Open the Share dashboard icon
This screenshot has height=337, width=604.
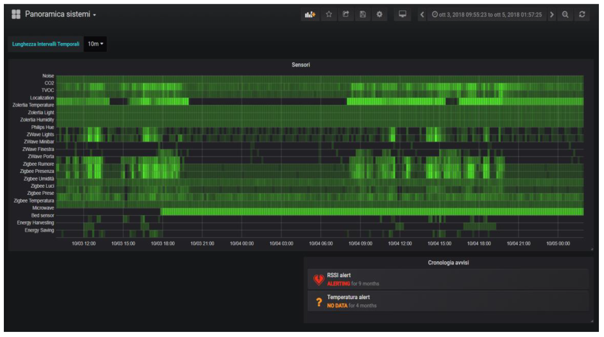[x=346, y=15]
